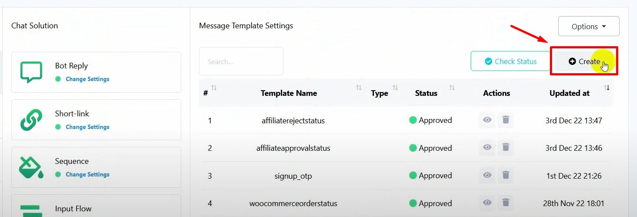The image size is (637, 217).
Task: Delete the affiliaterejectstatus template
Action: coord(506,120)
